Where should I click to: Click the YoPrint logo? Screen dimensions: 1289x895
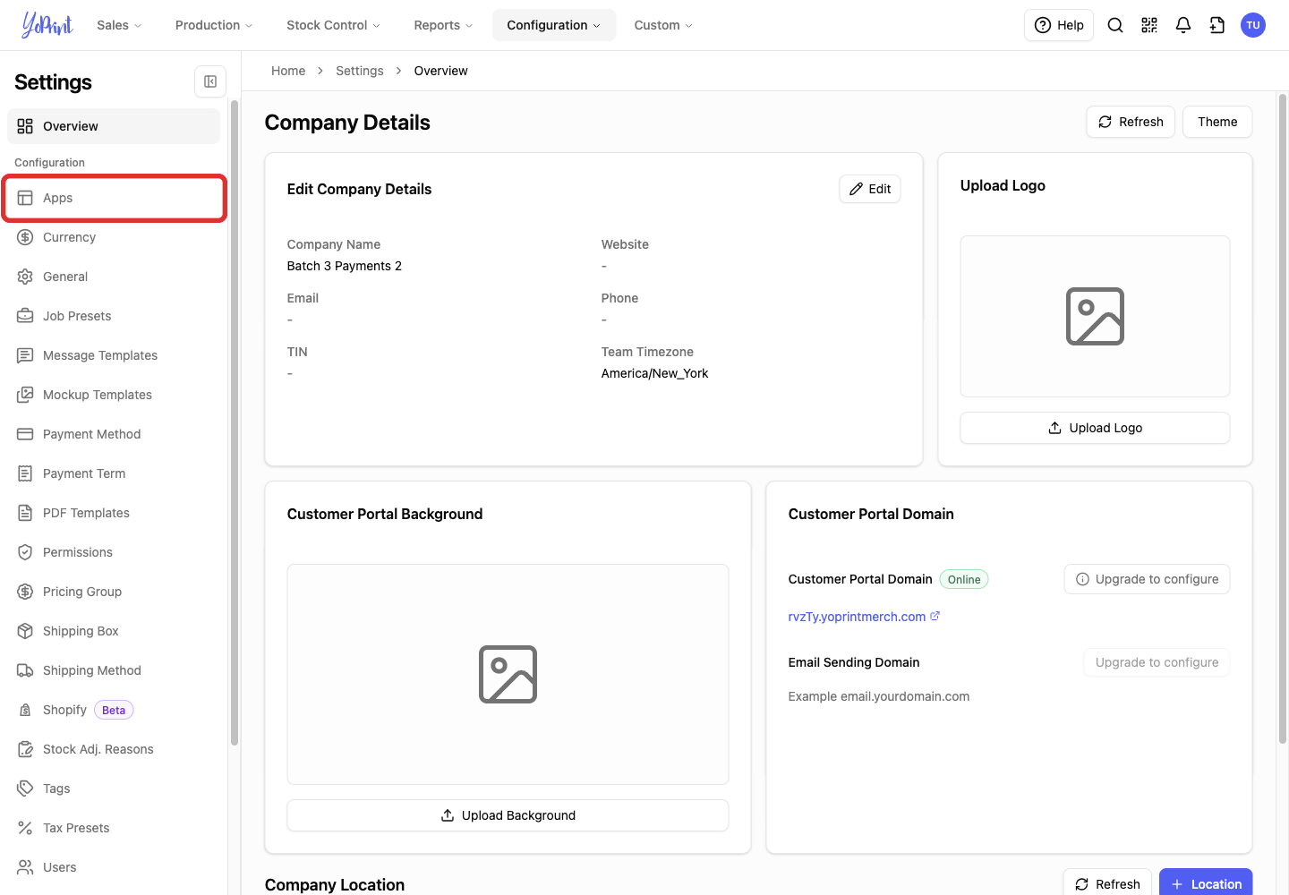(47, 25)
